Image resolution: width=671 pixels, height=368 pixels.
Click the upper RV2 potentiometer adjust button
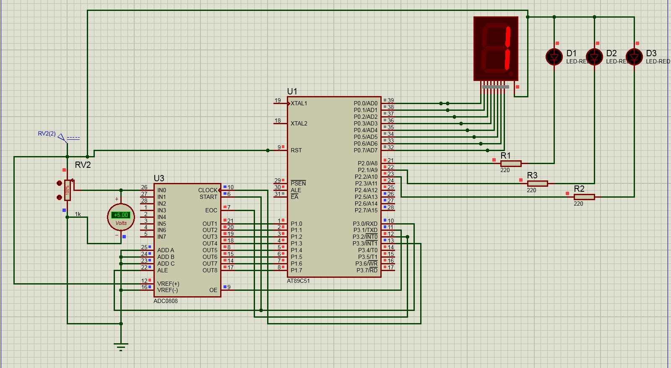[59, 183]
